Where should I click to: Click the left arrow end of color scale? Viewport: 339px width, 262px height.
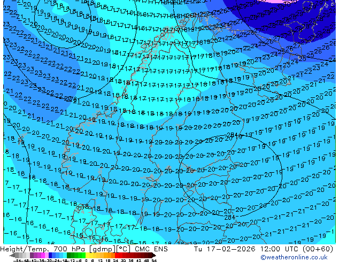(x=12, y=256)
